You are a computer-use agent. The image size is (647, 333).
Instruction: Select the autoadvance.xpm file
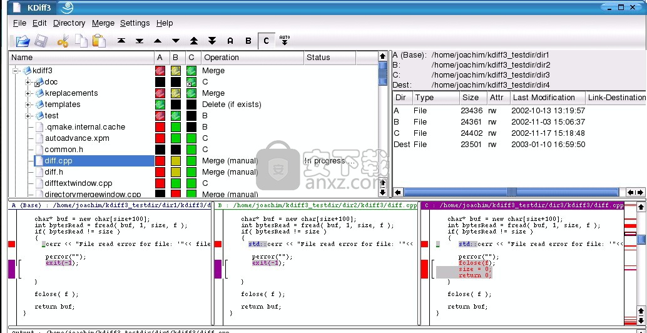coord(77,138)
